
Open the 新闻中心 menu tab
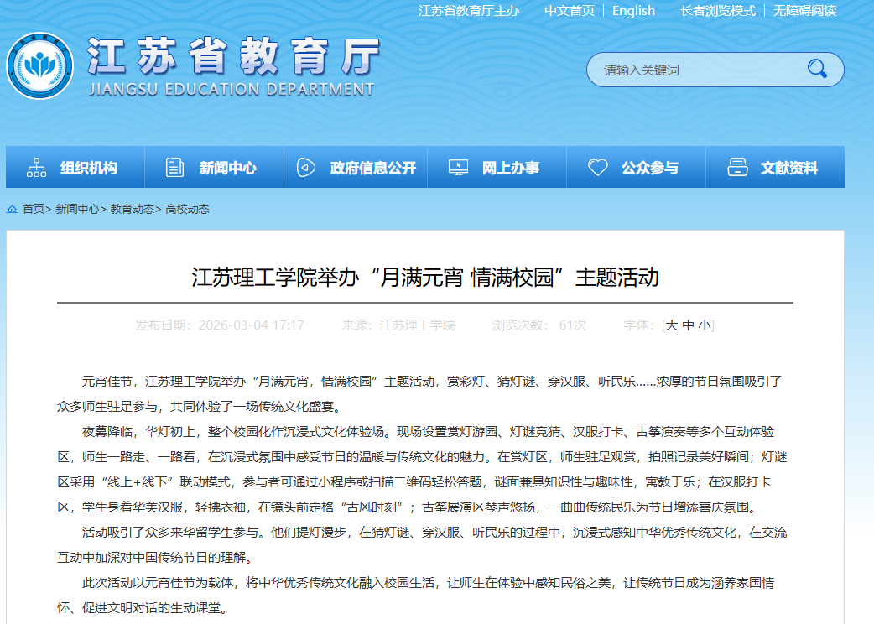227,168
